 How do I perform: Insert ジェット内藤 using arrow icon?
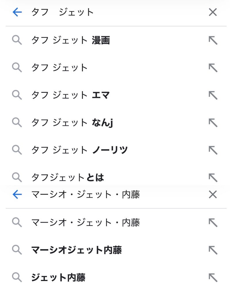213,277
